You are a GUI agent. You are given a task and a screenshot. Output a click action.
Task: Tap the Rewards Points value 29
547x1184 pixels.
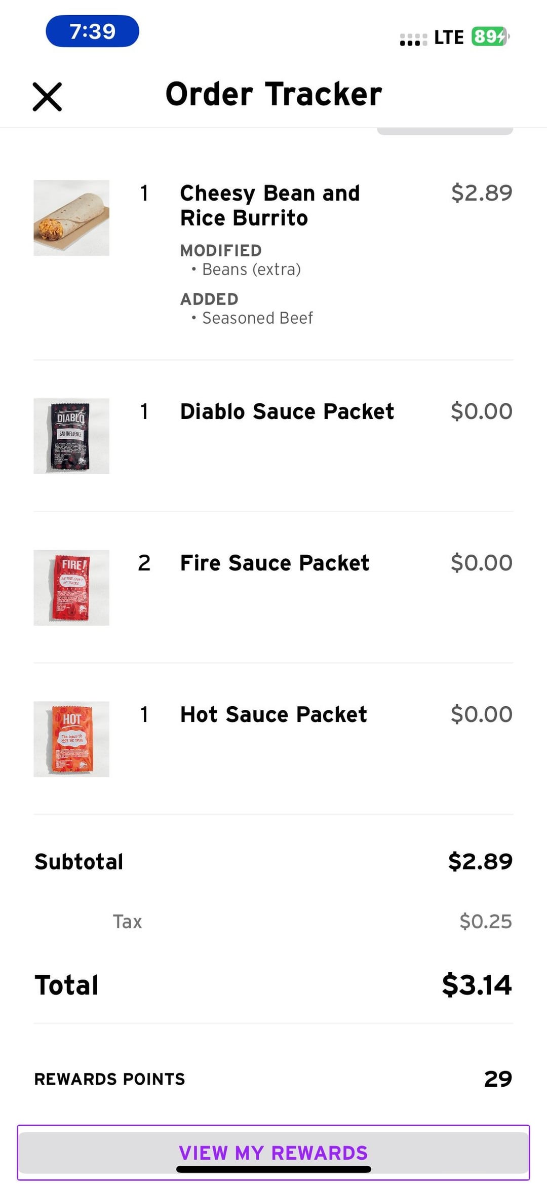(498, 1079)
